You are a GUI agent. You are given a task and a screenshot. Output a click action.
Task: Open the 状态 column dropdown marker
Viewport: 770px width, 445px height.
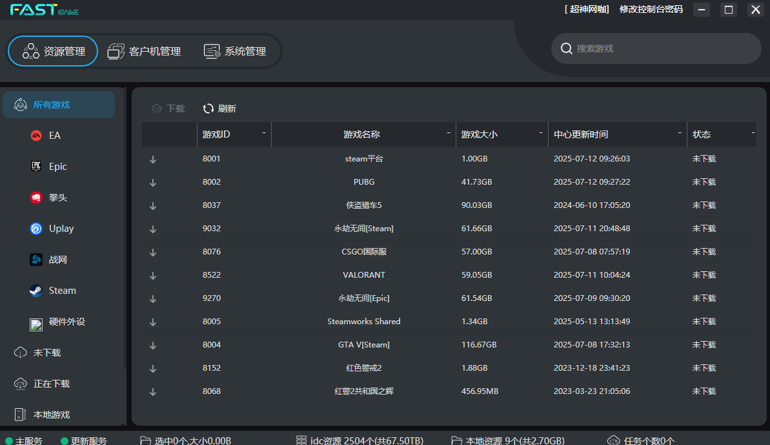[x=753, y=133]
